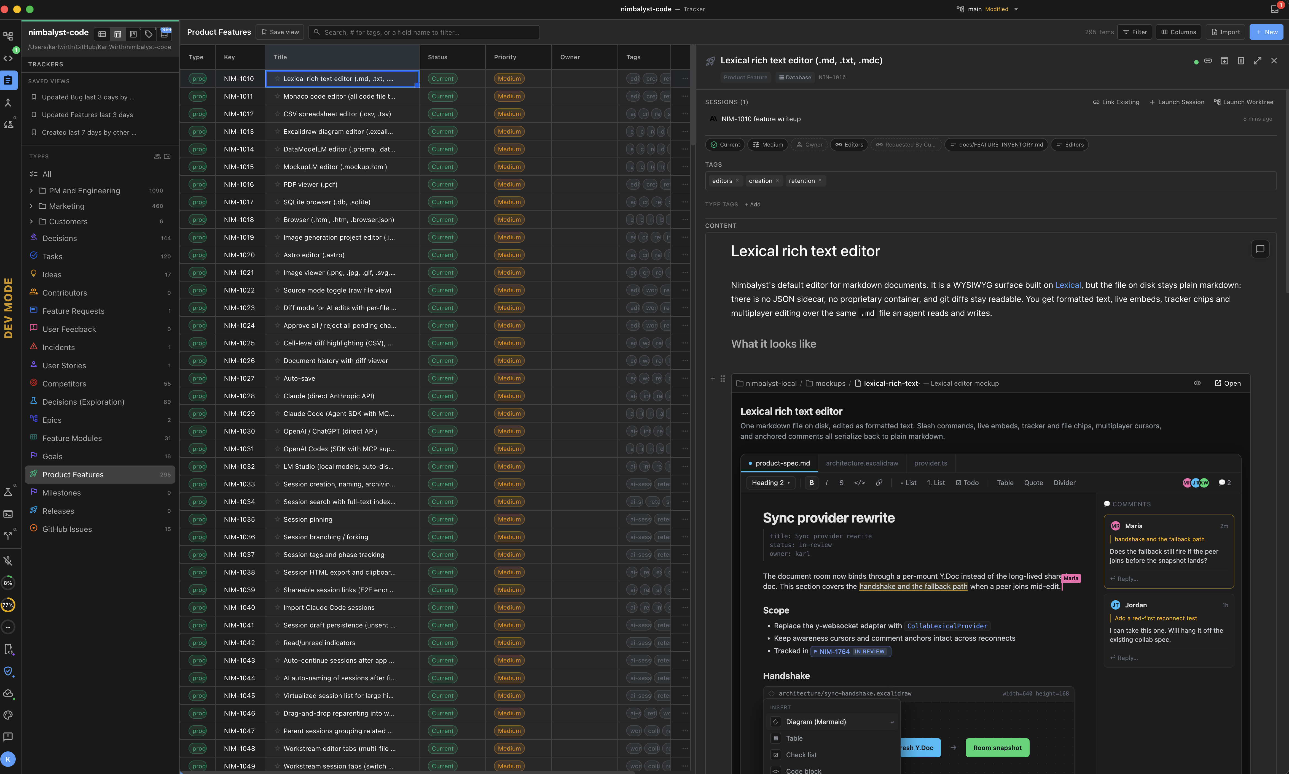Open the main branch dropdown arrow
The image size is (1289, 774).
point(1016,9)
